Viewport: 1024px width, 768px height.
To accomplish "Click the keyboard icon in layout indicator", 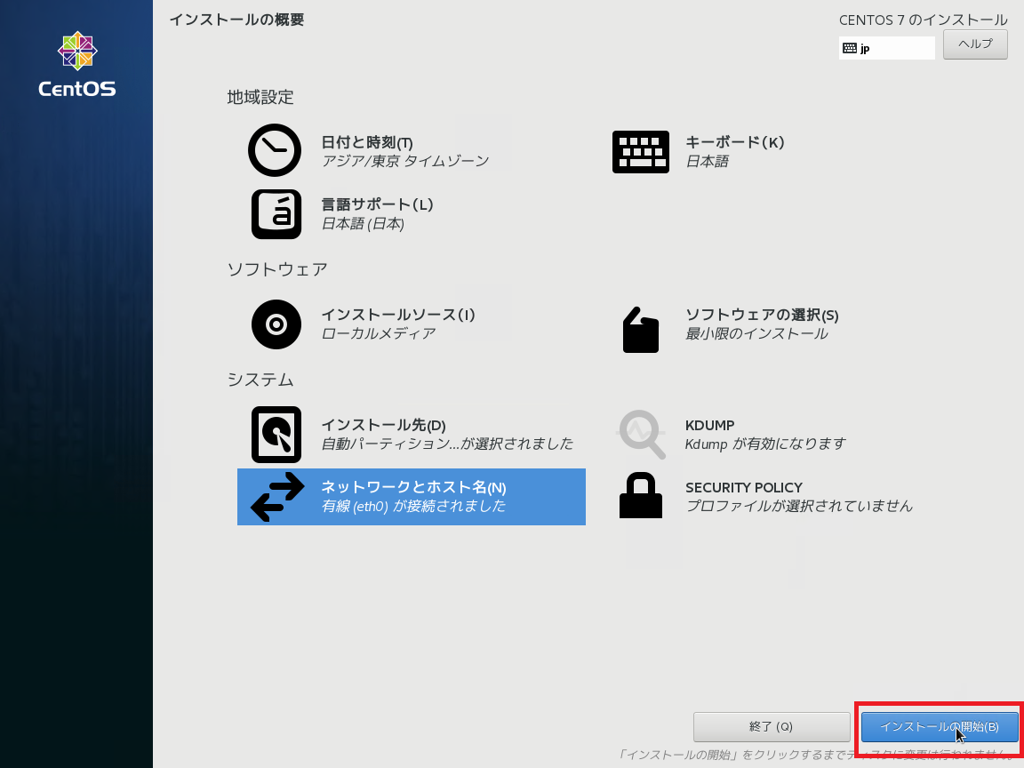I will (850, 48).
